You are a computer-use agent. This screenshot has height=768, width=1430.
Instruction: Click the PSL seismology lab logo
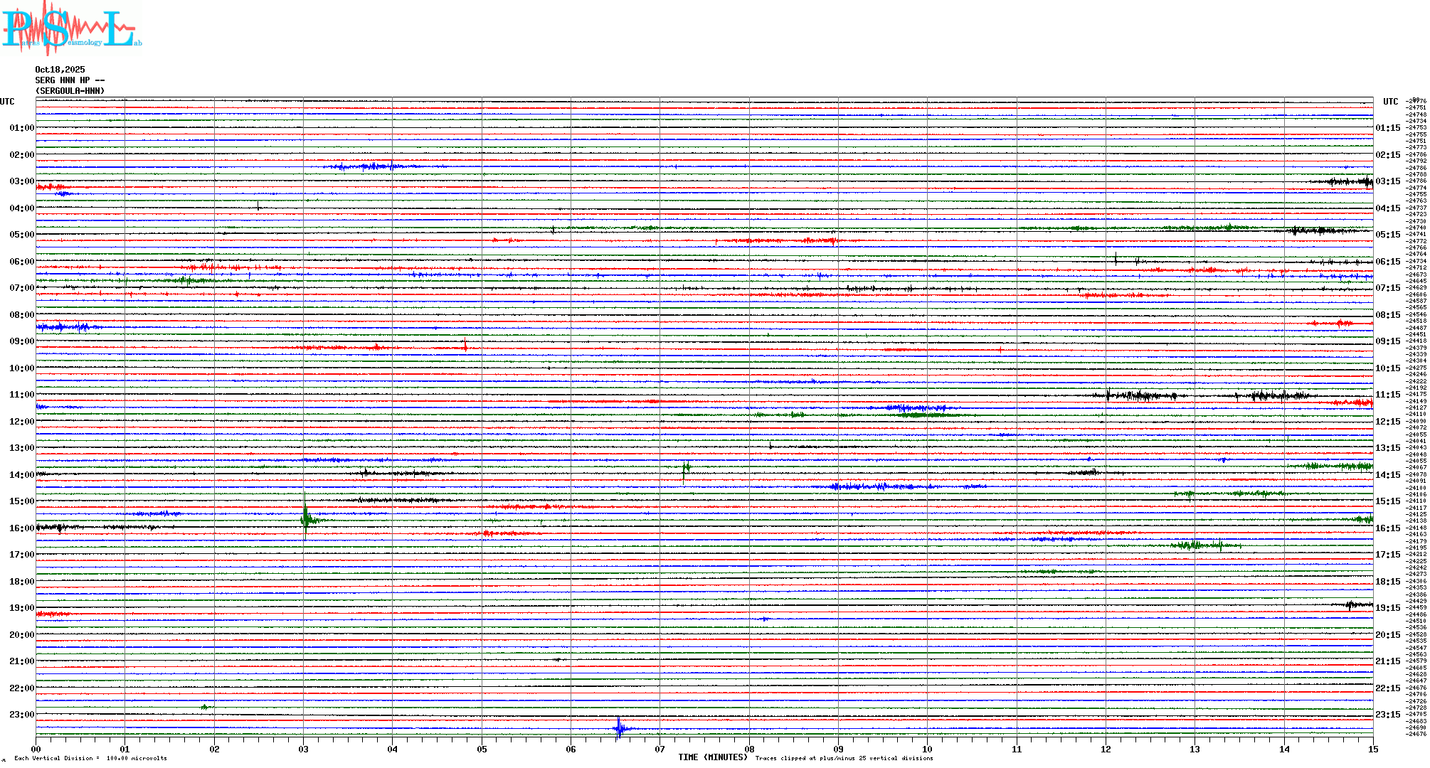(x=71, y=28)
